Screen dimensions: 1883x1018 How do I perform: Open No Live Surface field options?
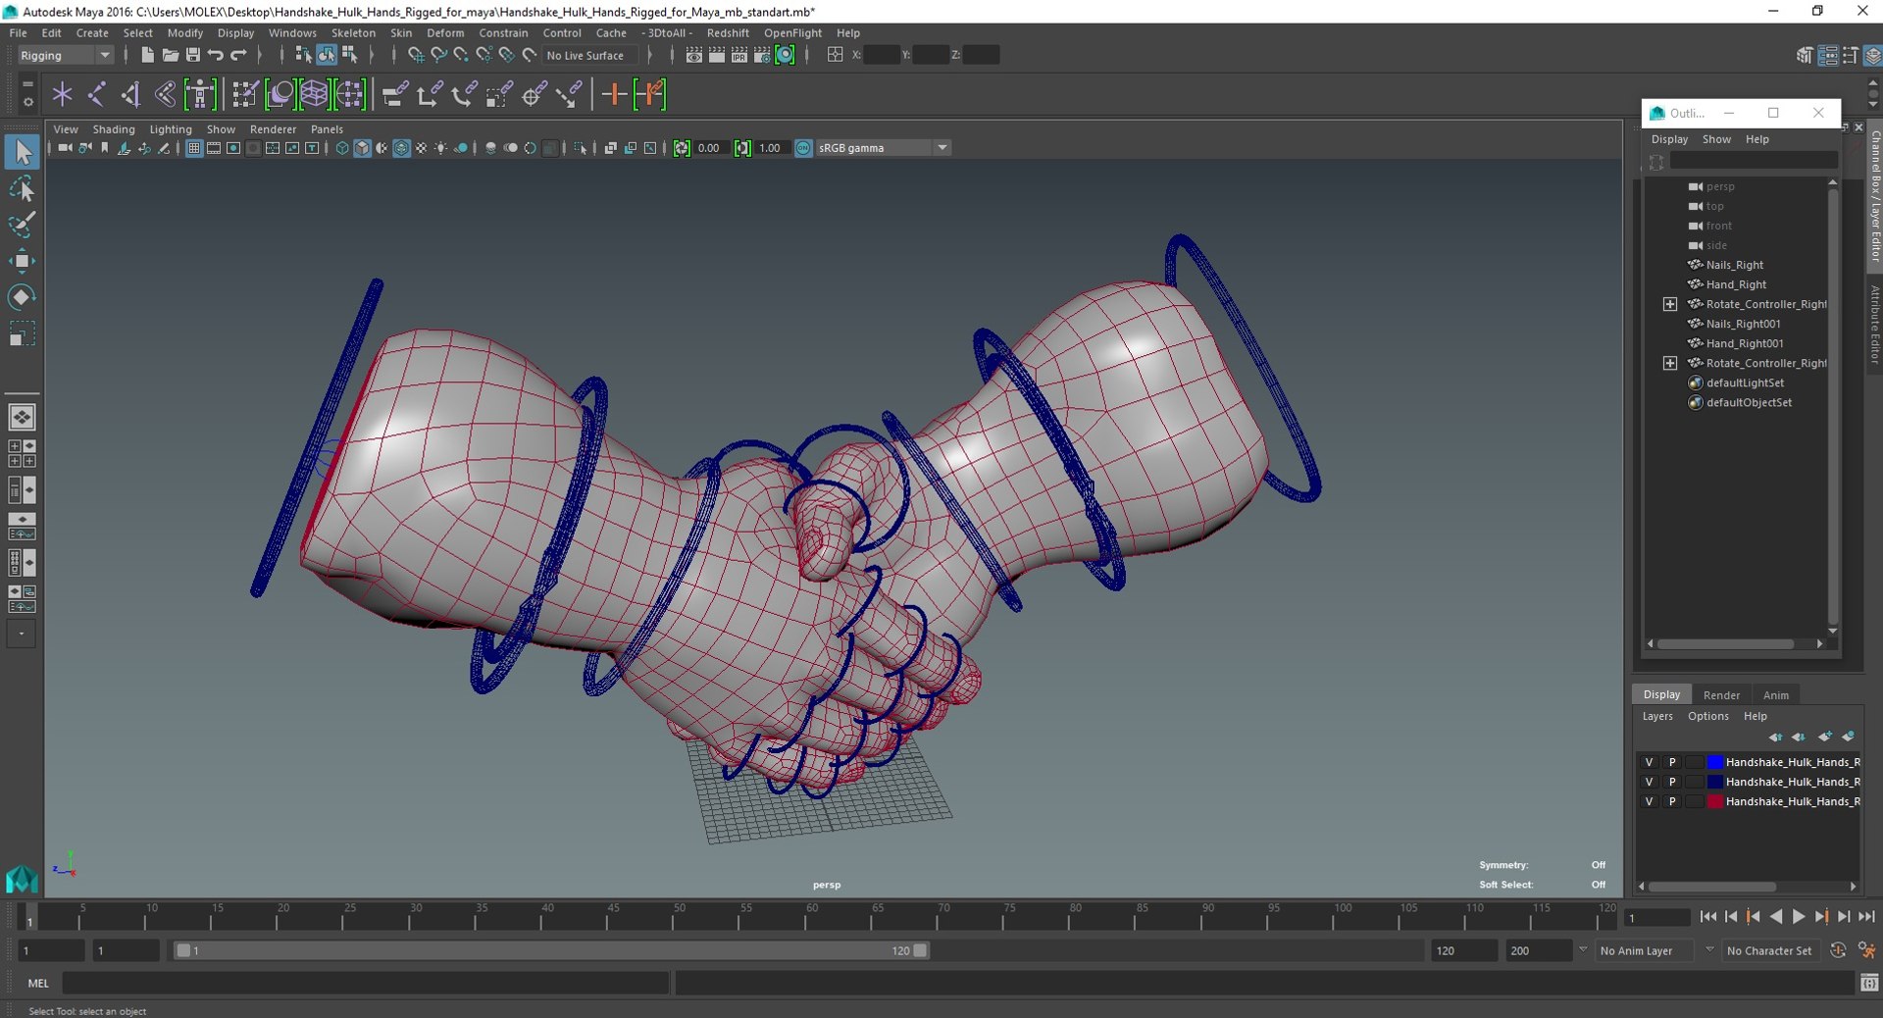pyautogui.click(x=592, y=55)
